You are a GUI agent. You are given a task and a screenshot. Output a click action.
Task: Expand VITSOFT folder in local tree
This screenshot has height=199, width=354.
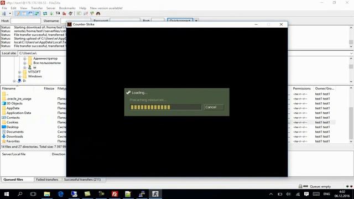coord(19,72)
